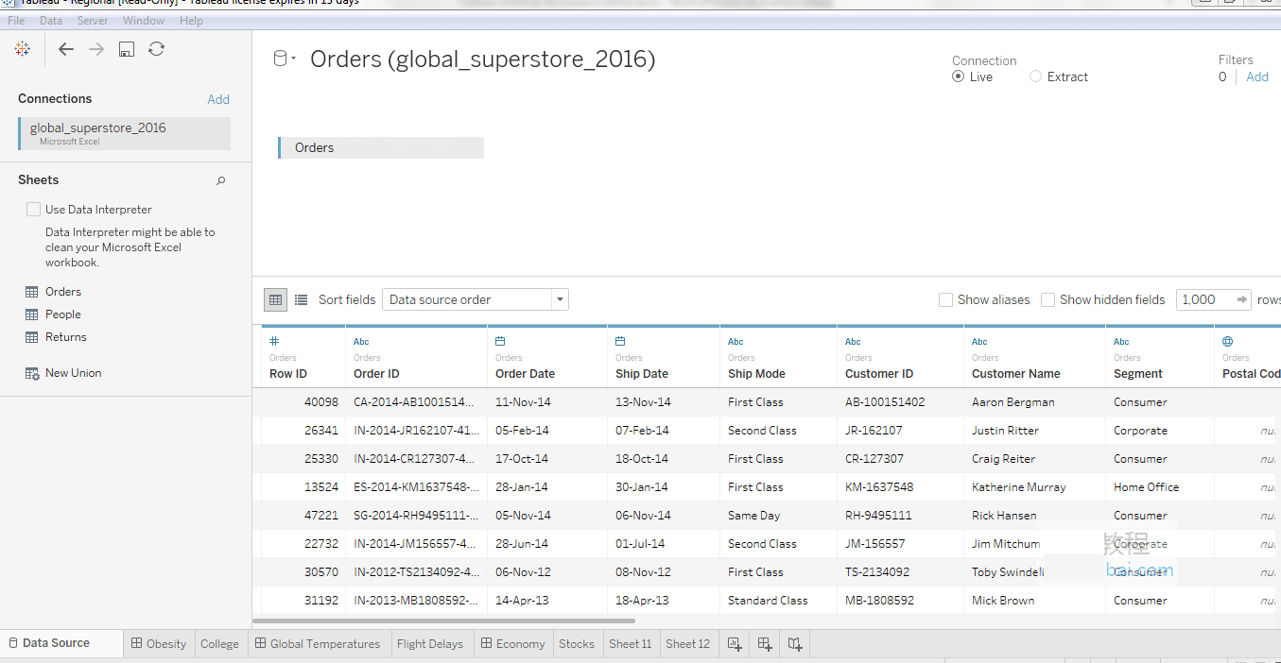Click the Abc type icon above Customer ID
This screenshot has height=663, width=1281.
click(853, 342)
